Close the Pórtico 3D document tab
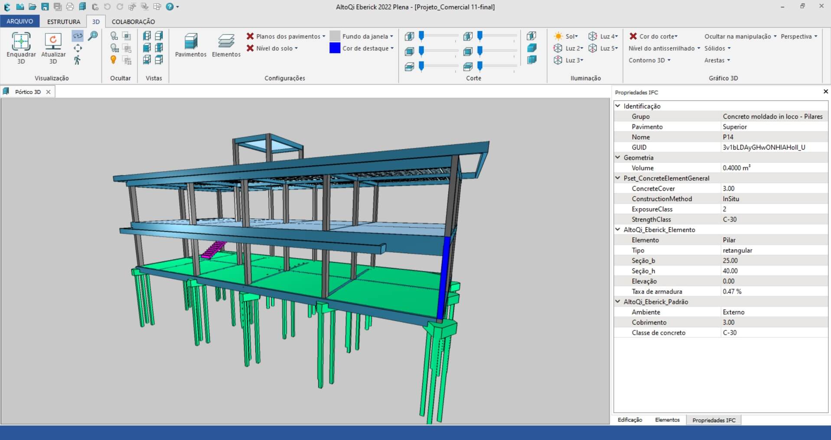Image resolution: width=831 pixels, height=440 pixels. pyautogui.click(x=49, y=92)
